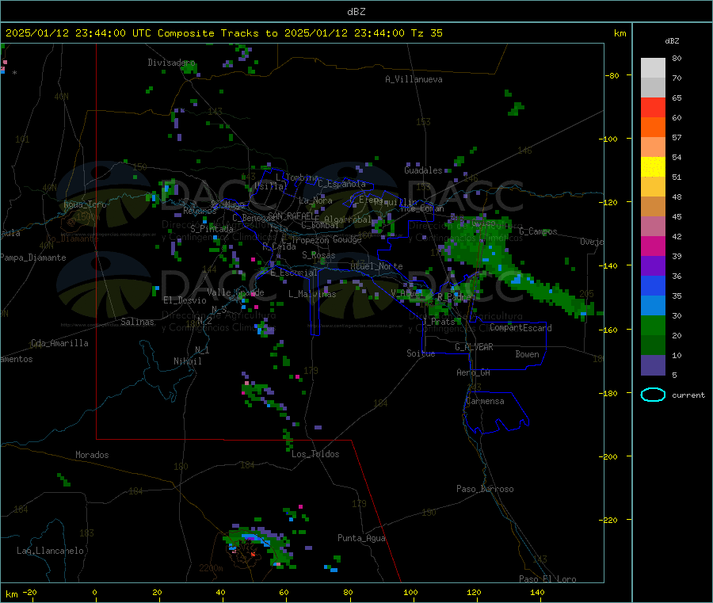Click the Bowen map label

pos(527,354)
